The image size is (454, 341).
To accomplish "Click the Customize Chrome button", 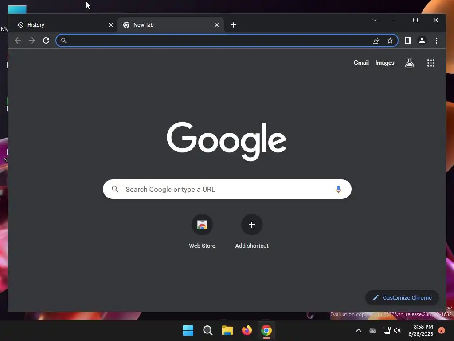I will point(402,298).
